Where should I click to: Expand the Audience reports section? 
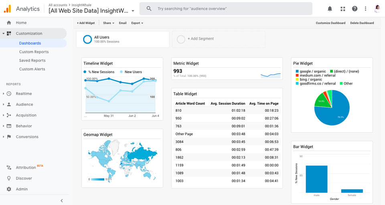point(4,105)
